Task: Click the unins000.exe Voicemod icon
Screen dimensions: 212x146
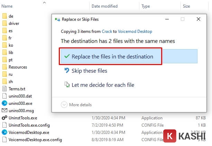Action: 4,103
